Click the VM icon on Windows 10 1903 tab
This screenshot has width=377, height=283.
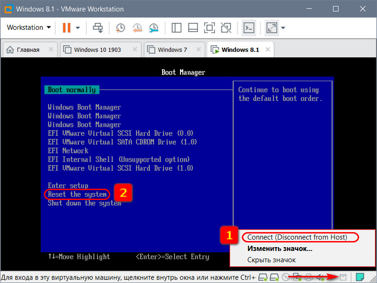click(x=67, y=50)
